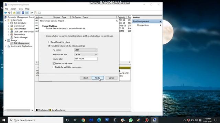Image resolution: width=220 pixels, height=123 pixels.
Task: Click the Event Viewer icon
Action: (12, 26)
